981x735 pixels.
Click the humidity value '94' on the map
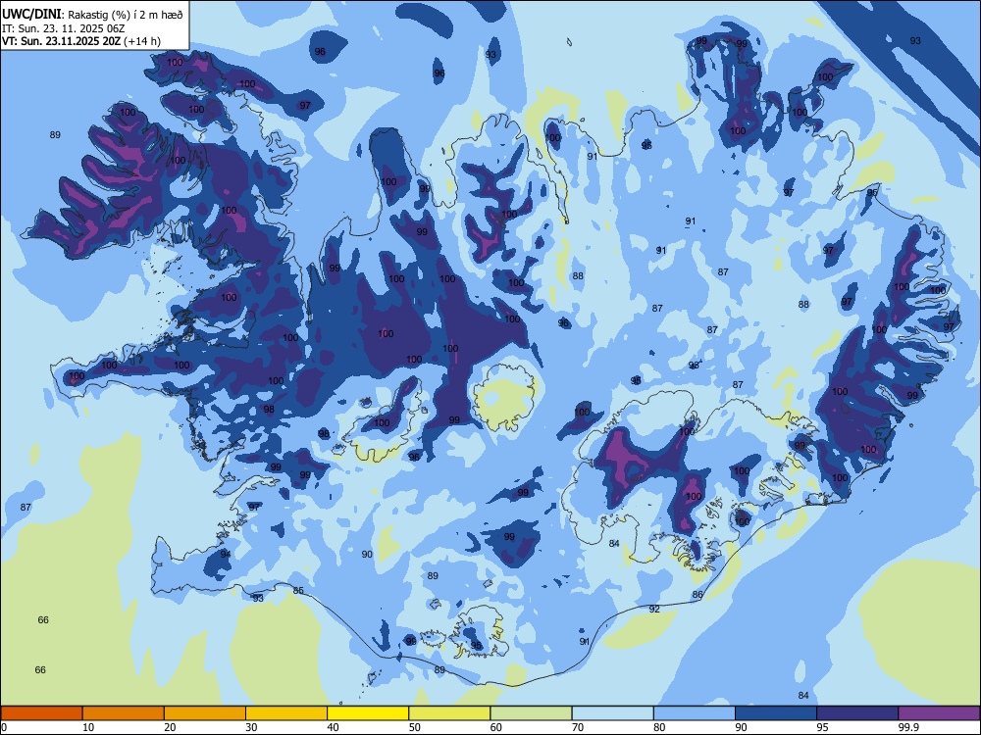(226, 555)
